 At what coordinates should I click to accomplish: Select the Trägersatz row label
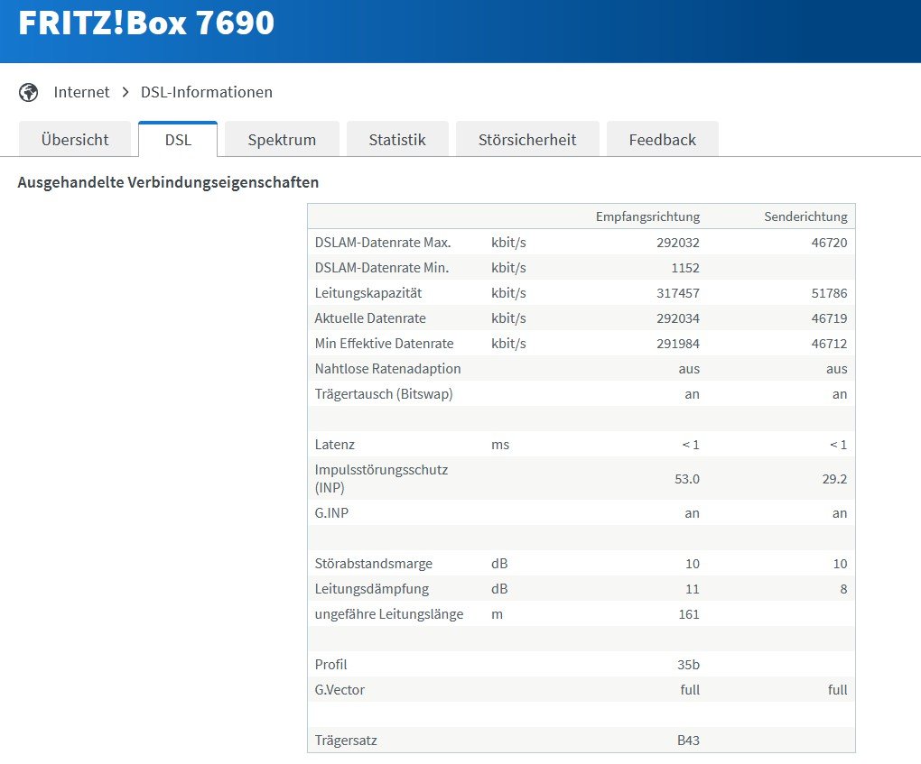(x=345, y=740)
